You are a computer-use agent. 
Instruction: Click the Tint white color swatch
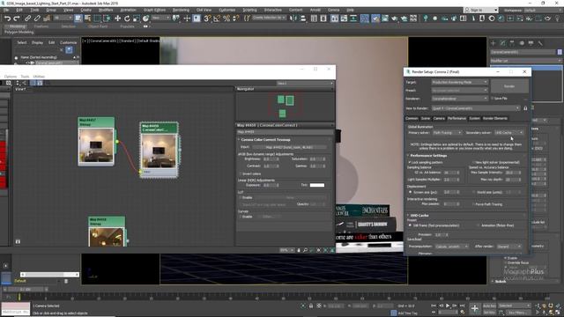tap(317, 185)
